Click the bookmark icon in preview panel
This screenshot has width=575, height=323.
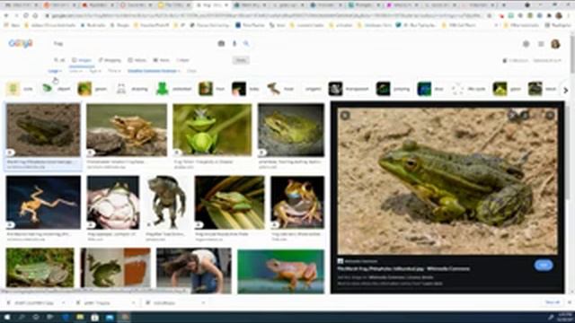[x=525, y=116]
